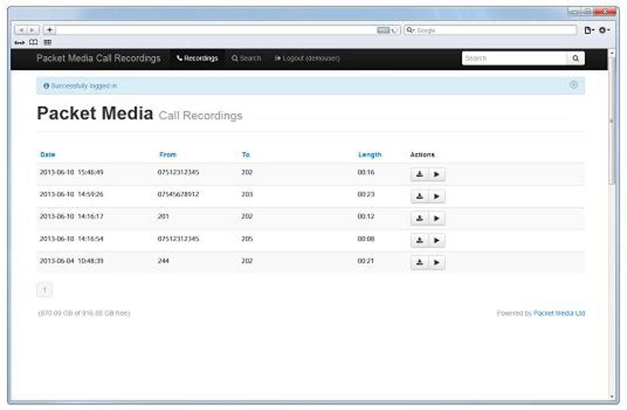
Task: Go to pagination page 1
Action: (44, 290)
